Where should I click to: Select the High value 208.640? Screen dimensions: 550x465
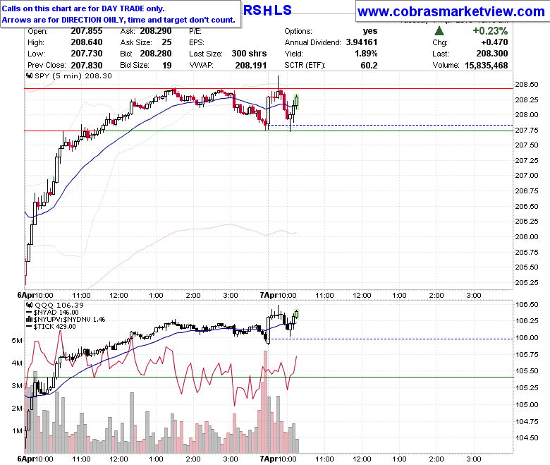87,42
